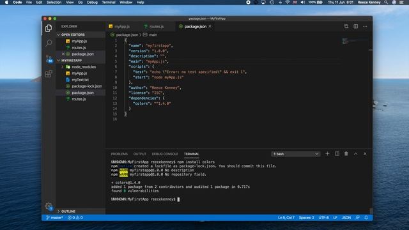Close the terminal panel

point(365,154)
